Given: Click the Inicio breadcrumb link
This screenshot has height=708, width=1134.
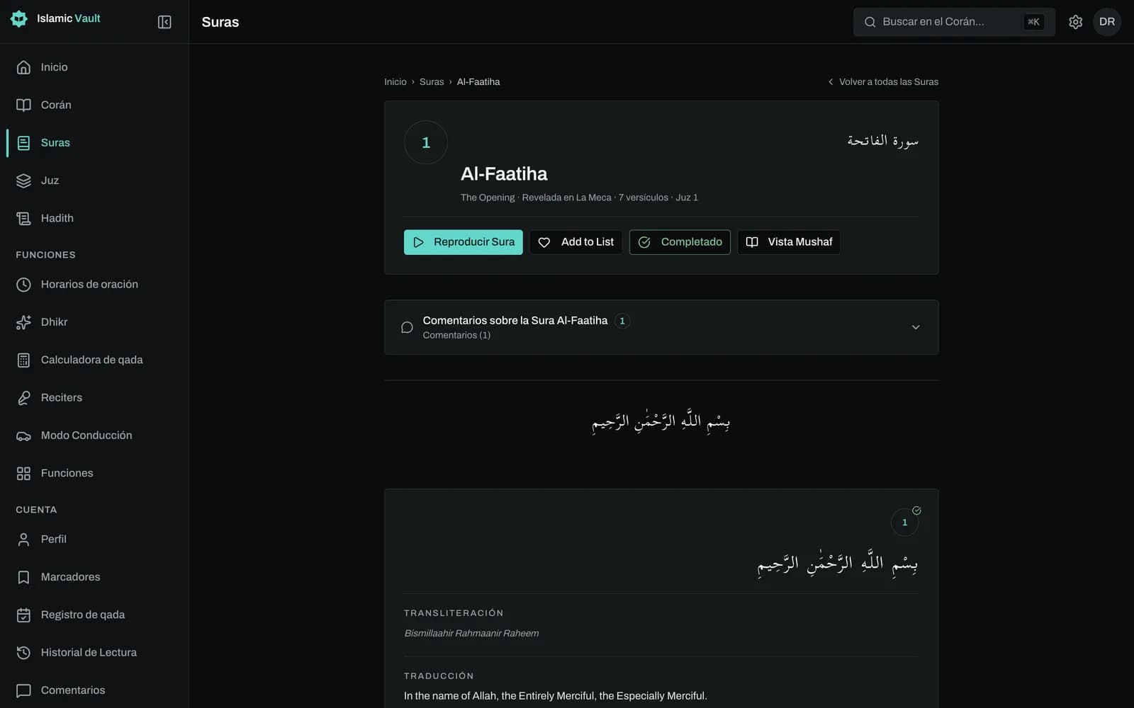Looking at the screenshot, I should tap(395, 82).
